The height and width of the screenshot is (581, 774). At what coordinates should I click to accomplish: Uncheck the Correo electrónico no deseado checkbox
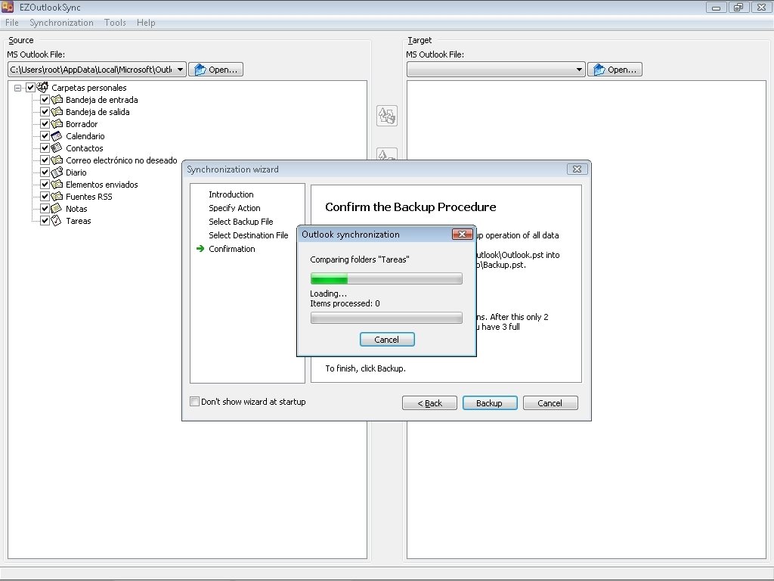45,160
